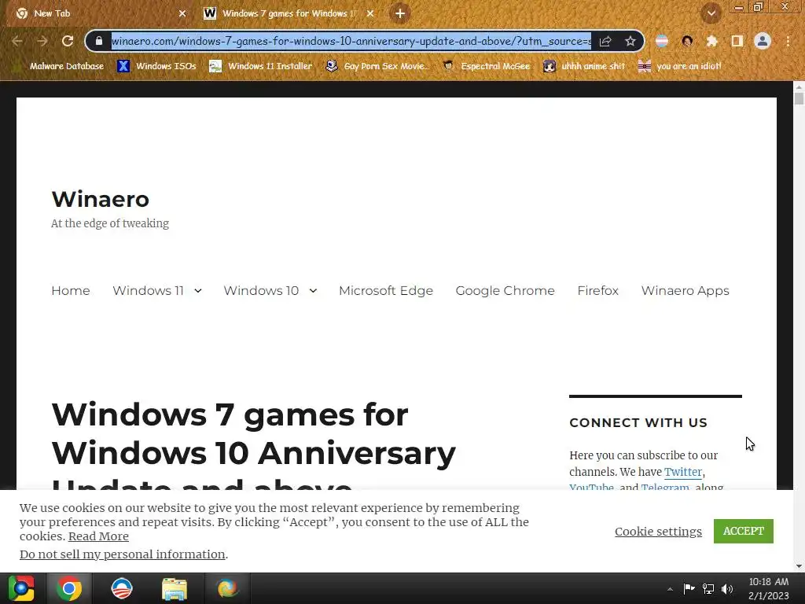Open the Chrome profile avatar
The image size is (805, 604).
pyautogui.click(x=763, y=41)
